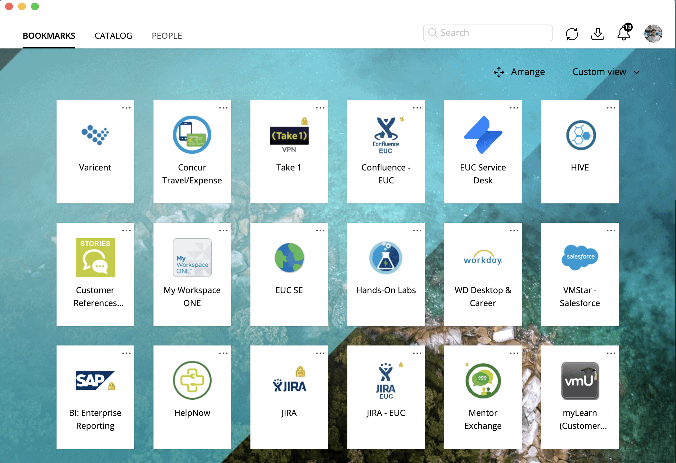Open Confluence - EUC app icon

pos(386,135)
